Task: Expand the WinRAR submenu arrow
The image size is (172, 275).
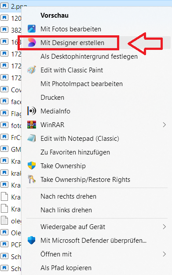Action: pos(164,125)
